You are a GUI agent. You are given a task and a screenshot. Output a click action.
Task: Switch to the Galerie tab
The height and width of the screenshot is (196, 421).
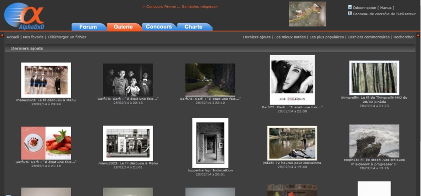[x=124, y=27]
